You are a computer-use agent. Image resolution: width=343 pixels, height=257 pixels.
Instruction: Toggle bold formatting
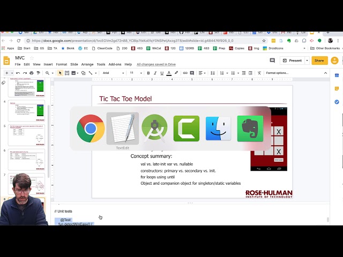(x=148, y=73)
